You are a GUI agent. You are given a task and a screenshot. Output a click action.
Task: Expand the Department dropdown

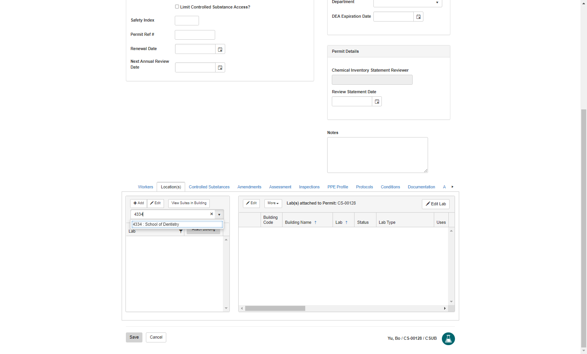[x=437, y=3]
